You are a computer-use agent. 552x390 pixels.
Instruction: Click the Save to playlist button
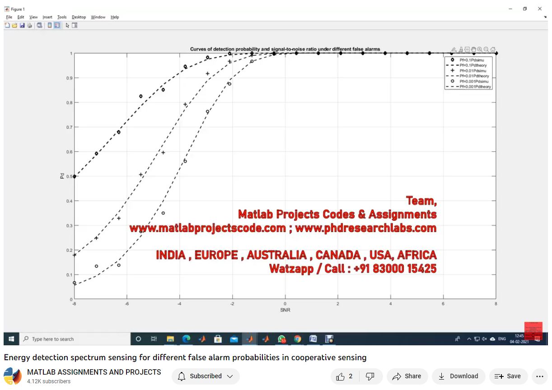(508, 376)
